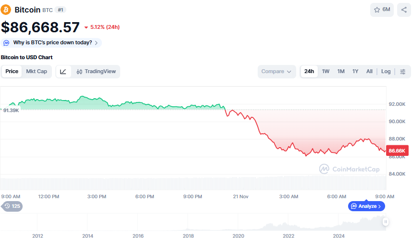413x242 pixels.
Task: Click the red 86.66K current price label
Action: click(397, 151)
